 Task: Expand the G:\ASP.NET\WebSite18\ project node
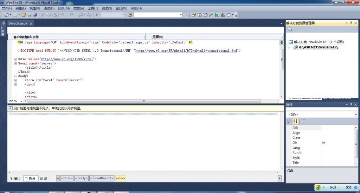pos(289,47)
